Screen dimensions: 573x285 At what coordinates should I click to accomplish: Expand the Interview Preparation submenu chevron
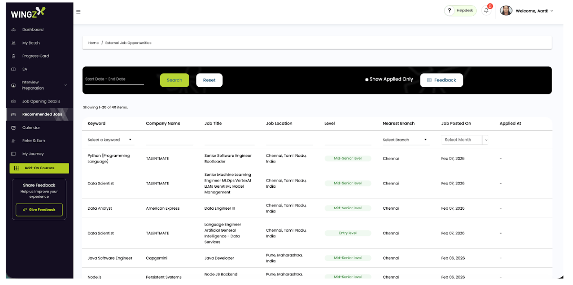[x=66, y=85]
